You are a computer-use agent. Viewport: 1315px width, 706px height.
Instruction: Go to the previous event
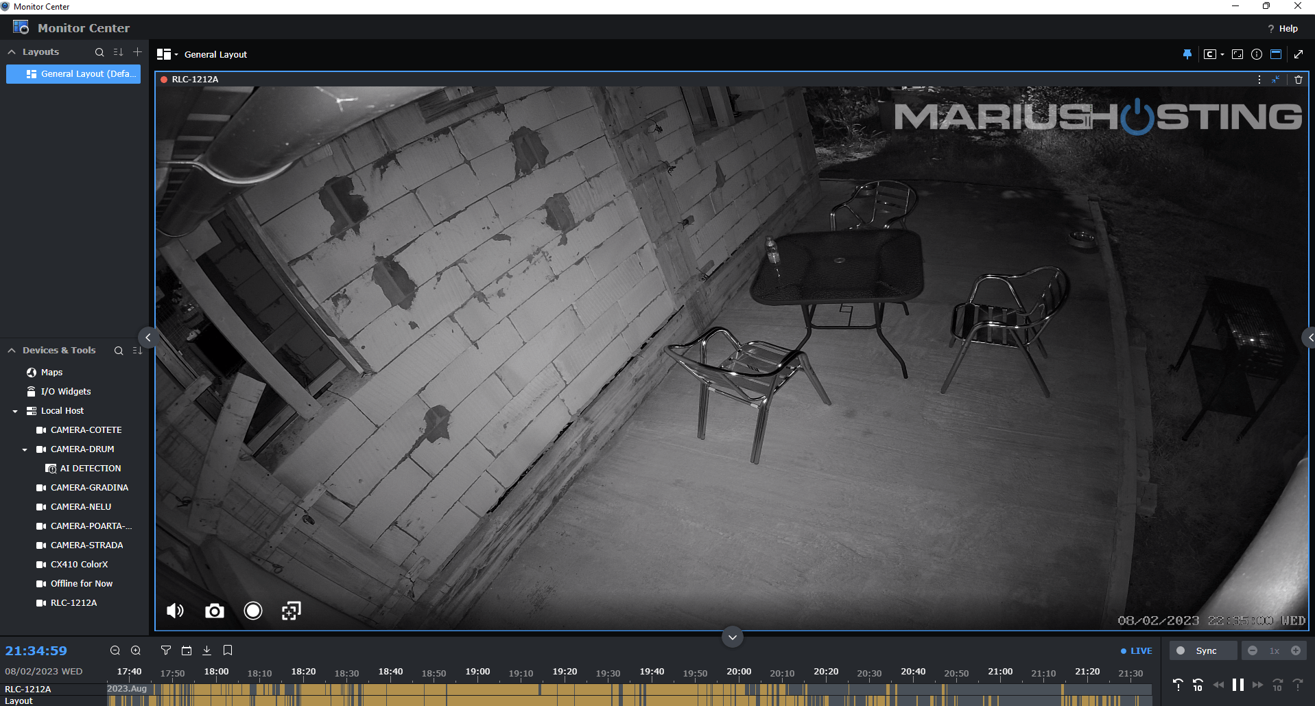pos(1178,685)
